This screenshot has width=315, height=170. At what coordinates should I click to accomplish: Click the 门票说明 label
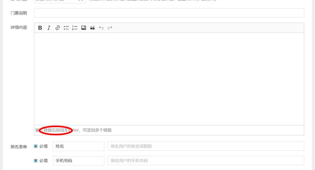pyautogui.click(x=19, y=13)
